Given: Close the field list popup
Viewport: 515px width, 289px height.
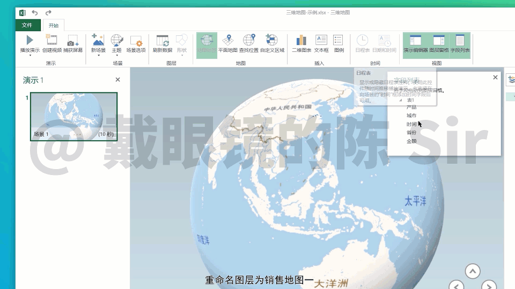Looking at the screenshot, I should [x=495, y=77].
